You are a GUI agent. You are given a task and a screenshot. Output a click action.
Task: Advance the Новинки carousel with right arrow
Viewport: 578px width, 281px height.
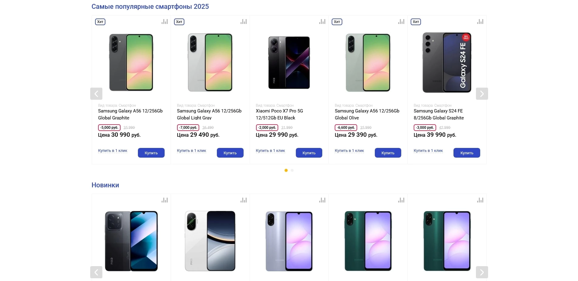point(482,272)
